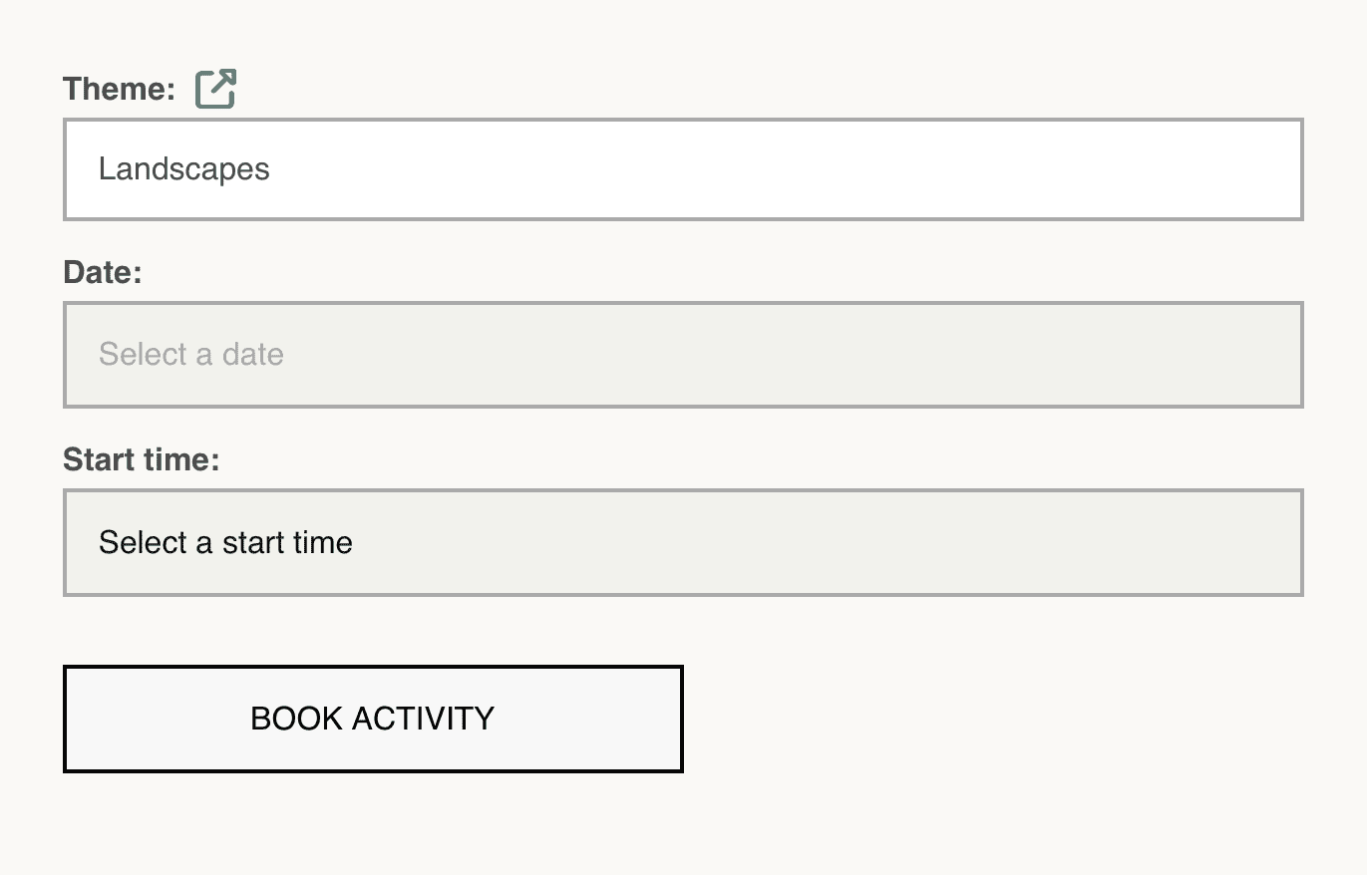
Task: Open the Theme dropdown showing Landscapes
Action: [683, 169]
